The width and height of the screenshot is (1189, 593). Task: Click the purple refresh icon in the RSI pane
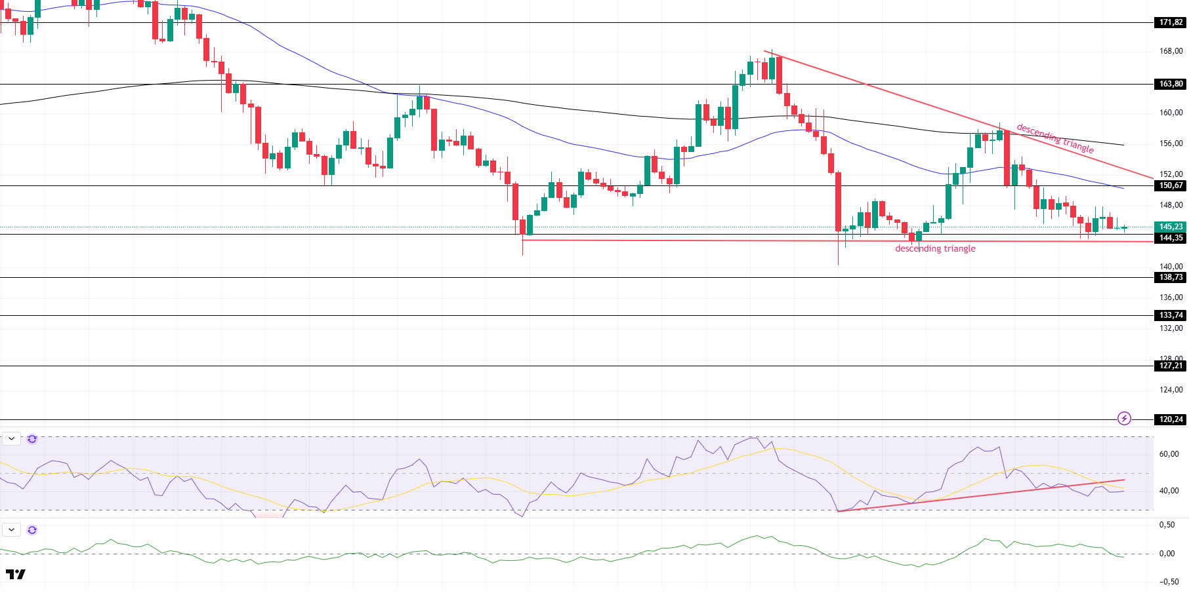point(32,439)
